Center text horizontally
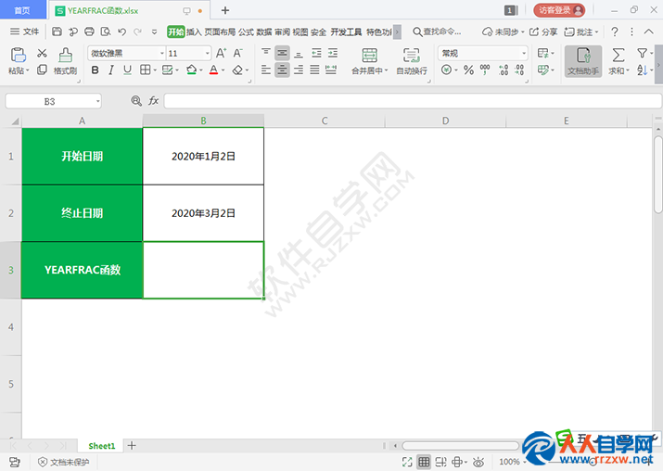663x471 pixels. click(282, 70)
